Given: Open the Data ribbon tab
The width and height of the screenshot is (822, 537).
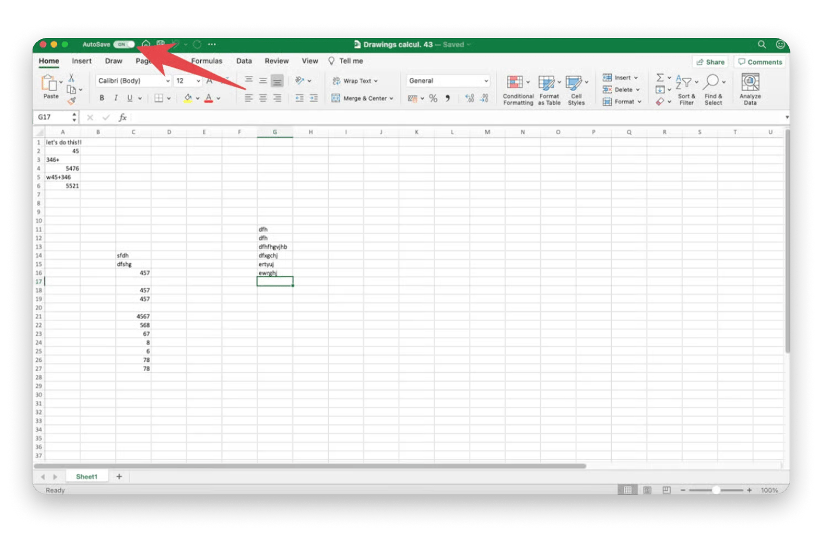Looking at the screenshot, I should coord(244,61).
